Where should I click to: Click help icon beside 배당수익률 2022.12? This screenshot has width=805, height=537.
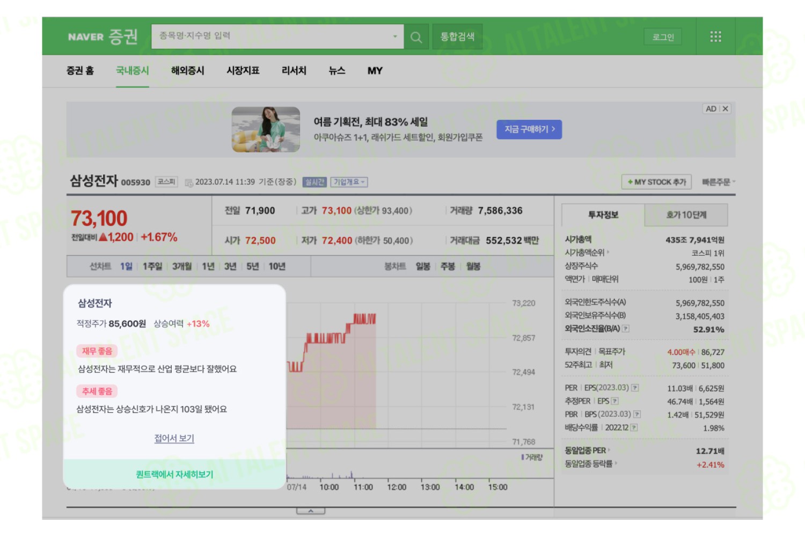click(x=634, y=428)
